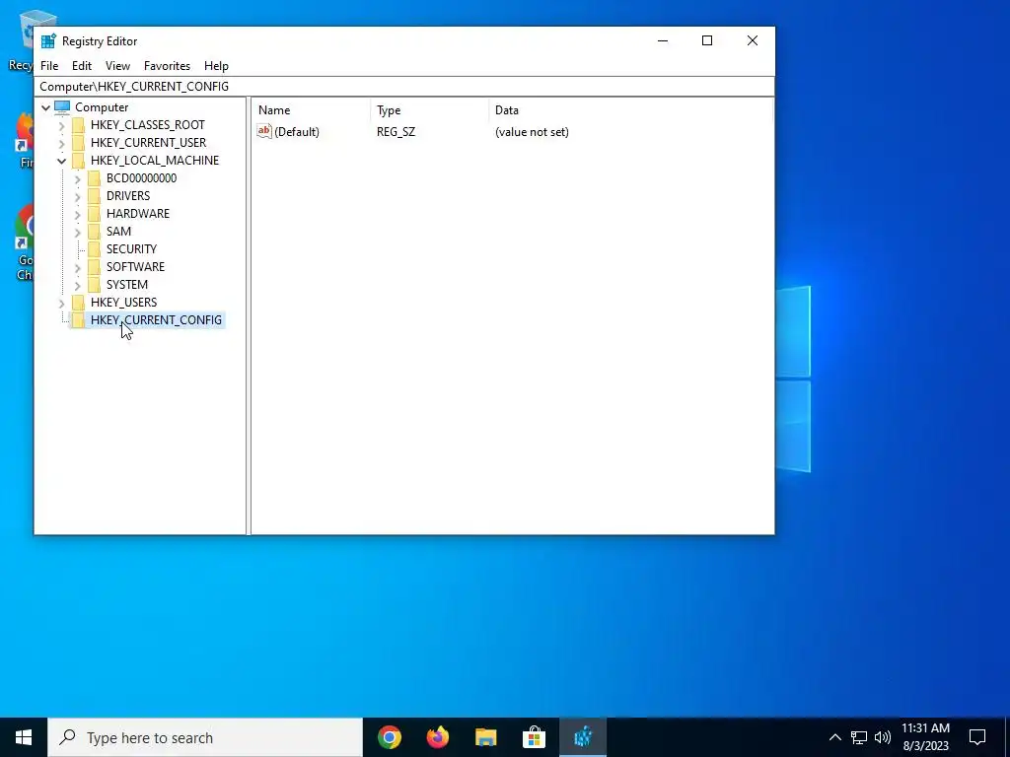
Task: Open the taskbar clock and date
Action: click(x=925, y=737)
